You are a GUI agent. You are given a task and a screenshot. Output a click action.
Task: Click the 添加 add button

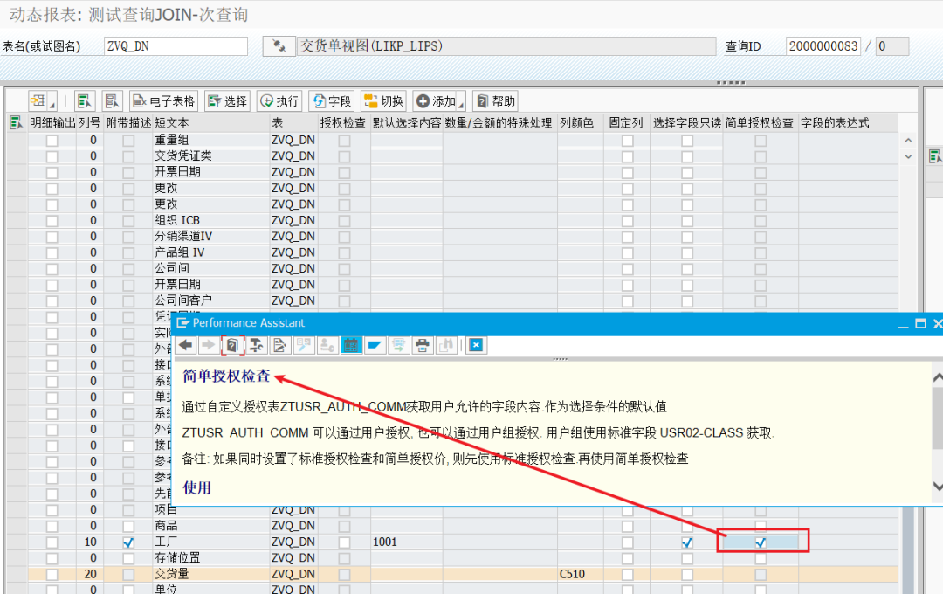click(436, 101)
